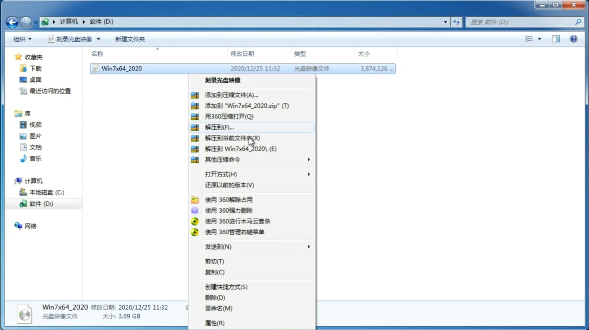This screenshot has height=330, width=589.
Task: Select 解压到 Win7x64_2020 folder
Action: coord(240,148)
